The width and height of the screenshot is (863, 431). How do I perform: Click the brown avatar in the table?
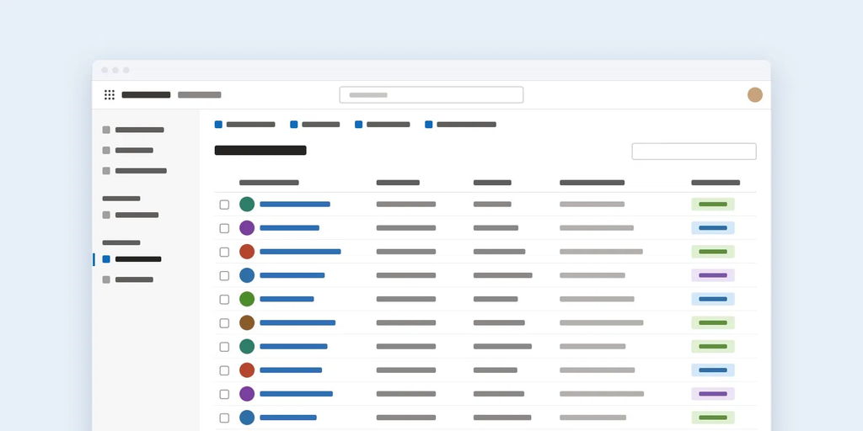247,322
